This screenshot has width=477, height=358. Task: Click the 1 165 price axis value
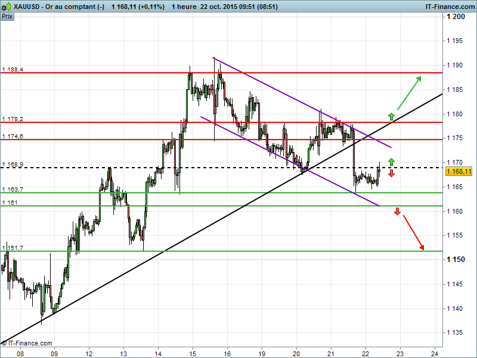(454, 187)
